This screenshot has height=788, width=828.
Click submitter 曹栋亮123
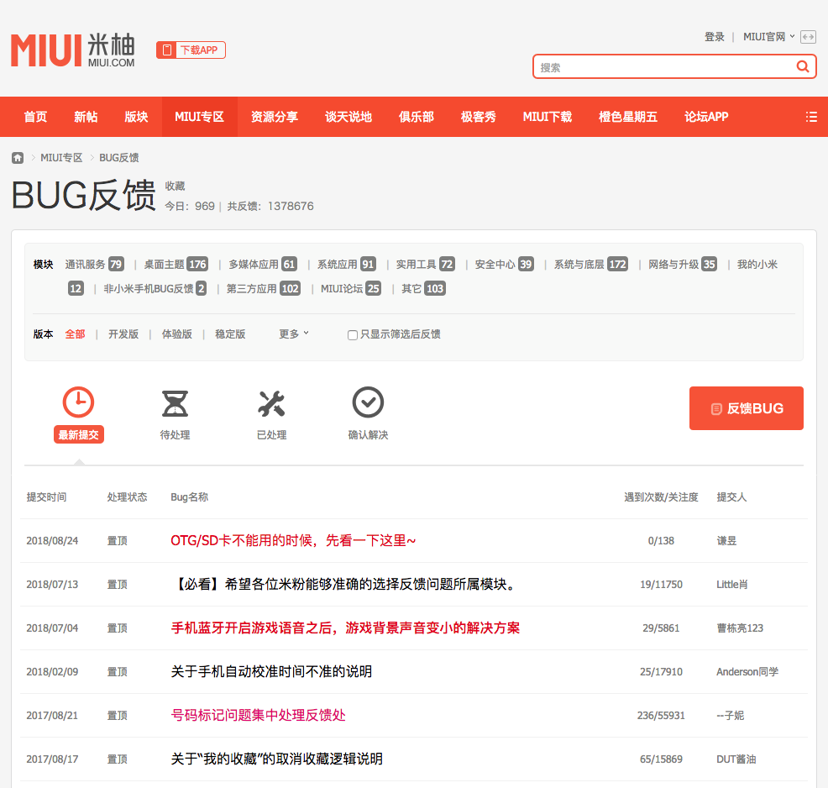[x=740, y=628]
